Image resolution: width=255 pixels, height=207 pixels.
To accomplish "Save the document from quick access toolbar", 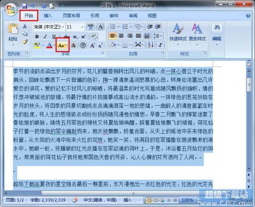I will pyautogui.click(x=25, y=6).
